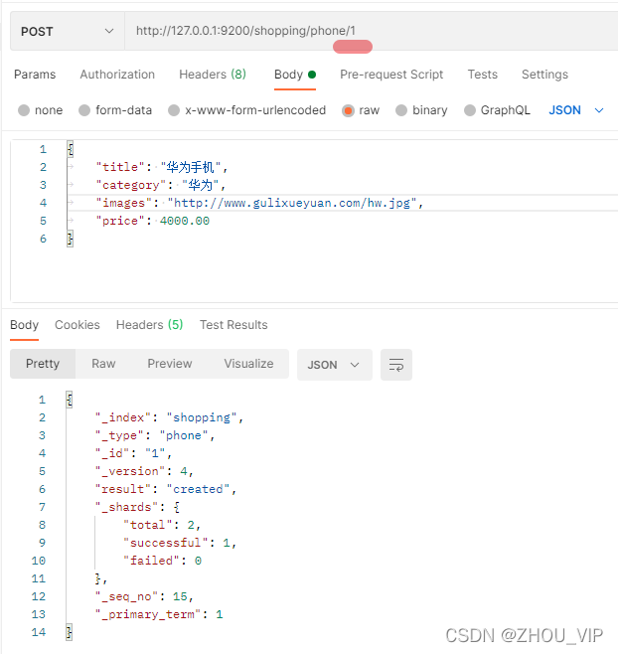Click line number 12 in response gutter
Image resolution: width=618 pixels, height=654 pixels.
(x=39, y=596)
